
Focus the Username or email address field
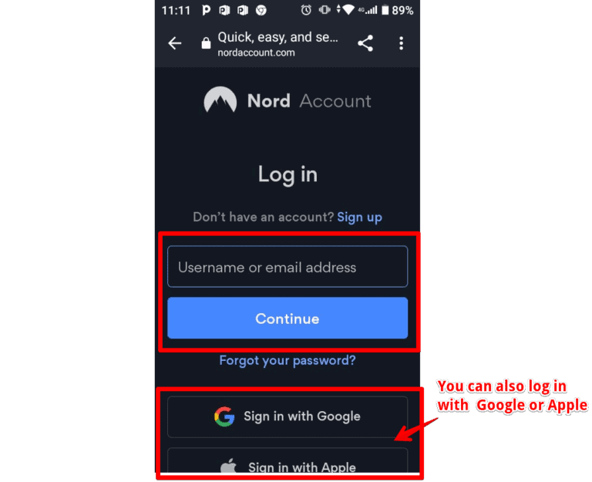pyautogui.click(x=288, y=267)
